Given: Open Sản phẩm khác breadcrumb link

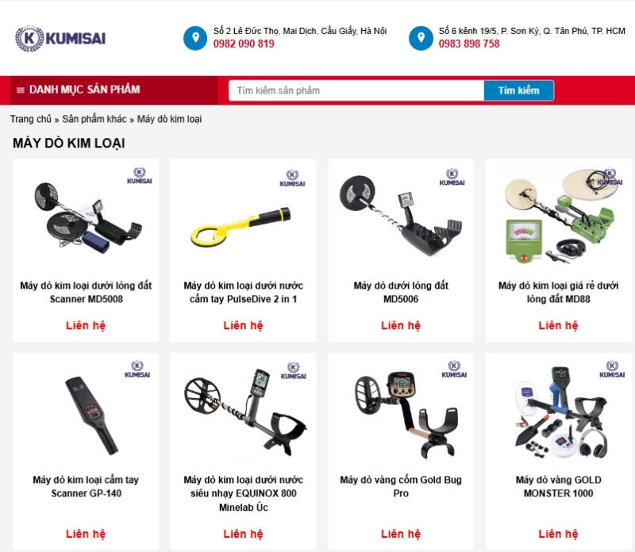Looking at the screenshot, I should pyautogui.click(x=94, y=119).
